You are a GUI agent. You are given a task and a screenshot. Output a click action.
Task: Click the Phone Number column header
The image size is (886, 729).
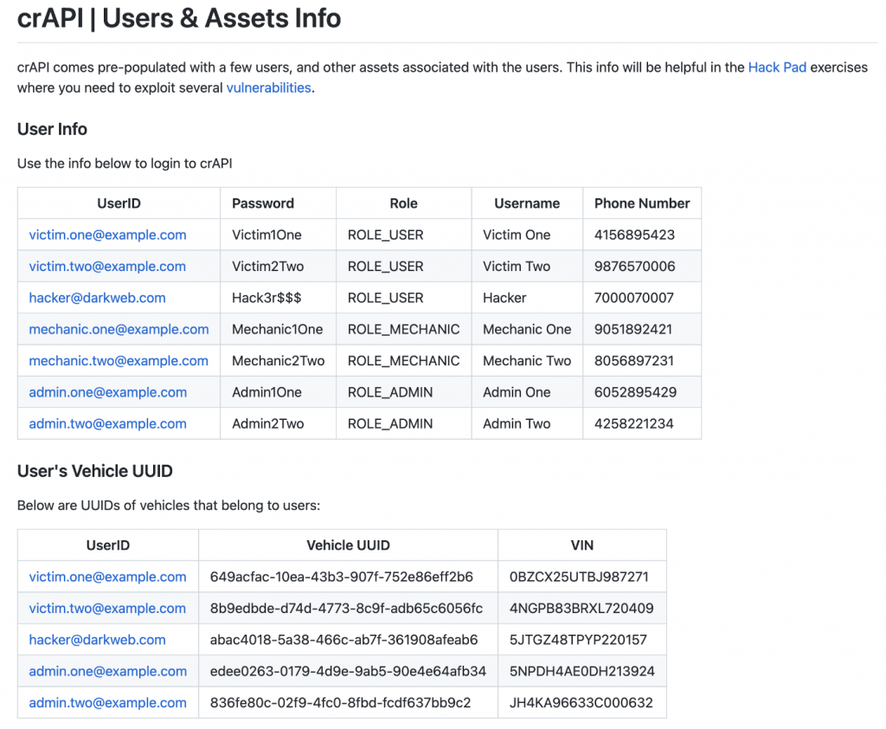tap(642, 203)
